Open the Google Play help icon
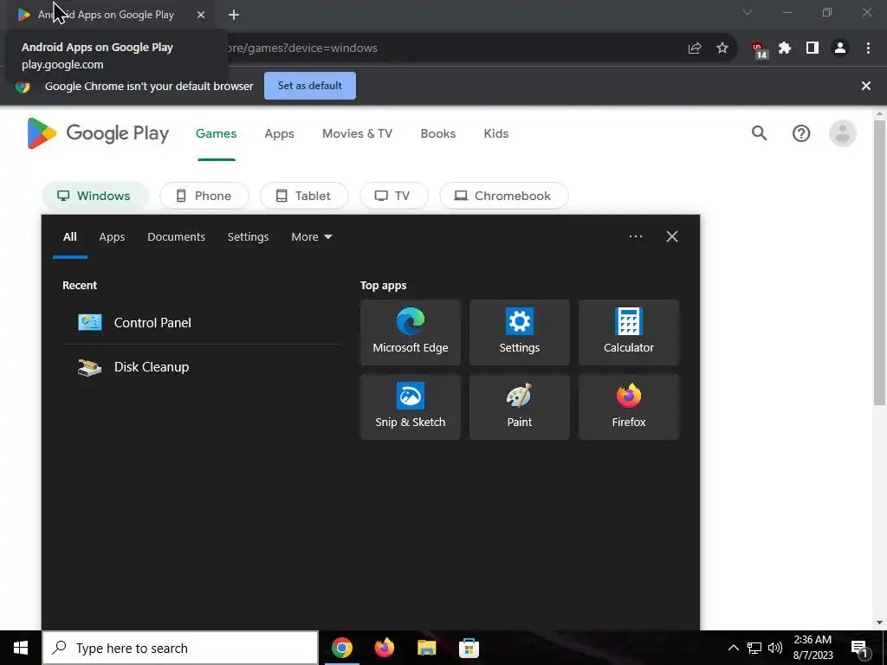Image resolution: width=887 pixels, height=665 pixels. [x=801, y=133]
